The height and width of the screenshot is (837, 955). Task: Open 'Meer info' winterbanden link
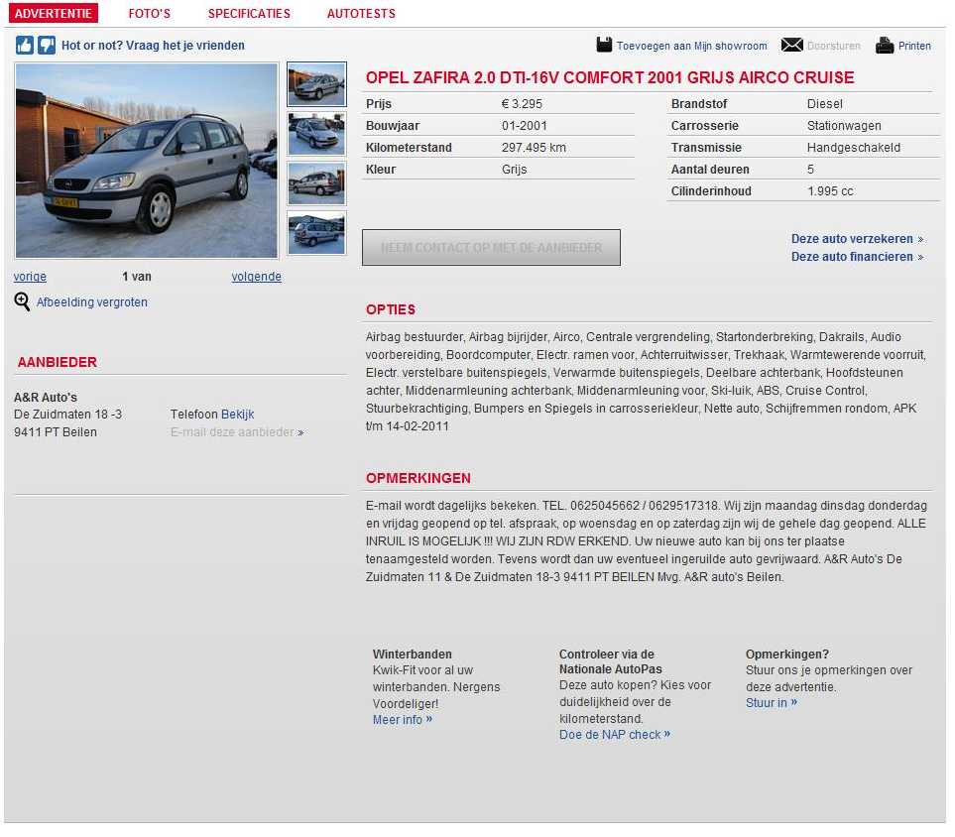coord(403,719)
